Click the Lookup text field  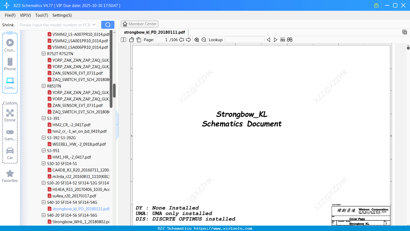click(x=244, y=40)
